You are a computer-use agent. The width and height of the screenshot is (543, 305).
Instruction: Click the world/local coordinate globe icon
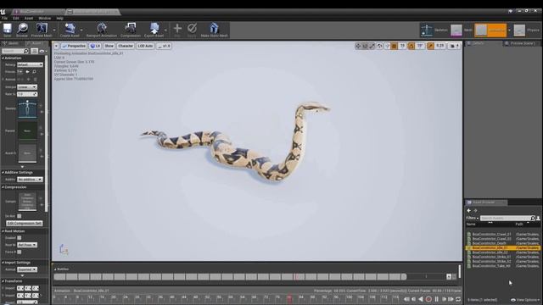pos(380,46)
